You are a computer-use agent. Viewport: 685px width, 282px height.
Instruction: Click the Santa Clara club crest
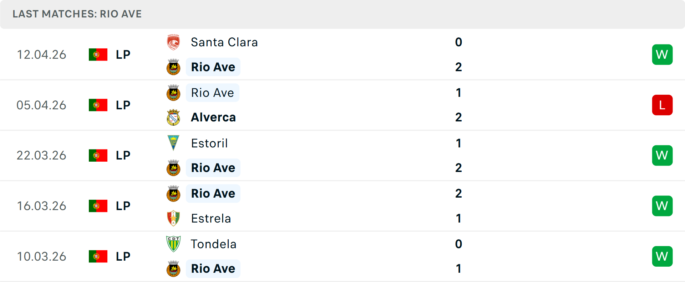(x=173, y=42)
